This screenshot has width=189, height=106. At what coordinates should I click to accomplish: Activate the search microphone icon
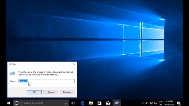(66, 103)
